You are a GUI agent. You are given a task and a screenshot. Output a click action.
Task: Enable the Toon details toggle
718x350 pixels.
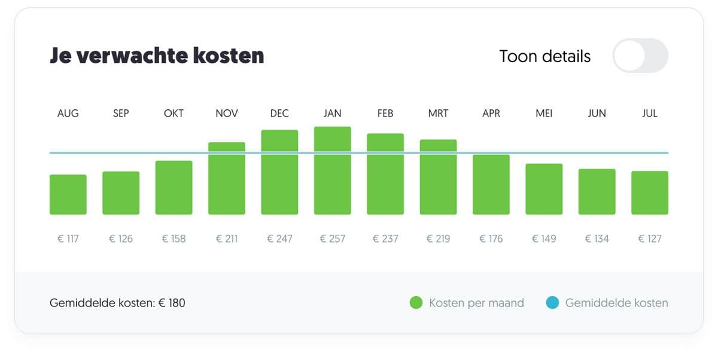point(640,56)
